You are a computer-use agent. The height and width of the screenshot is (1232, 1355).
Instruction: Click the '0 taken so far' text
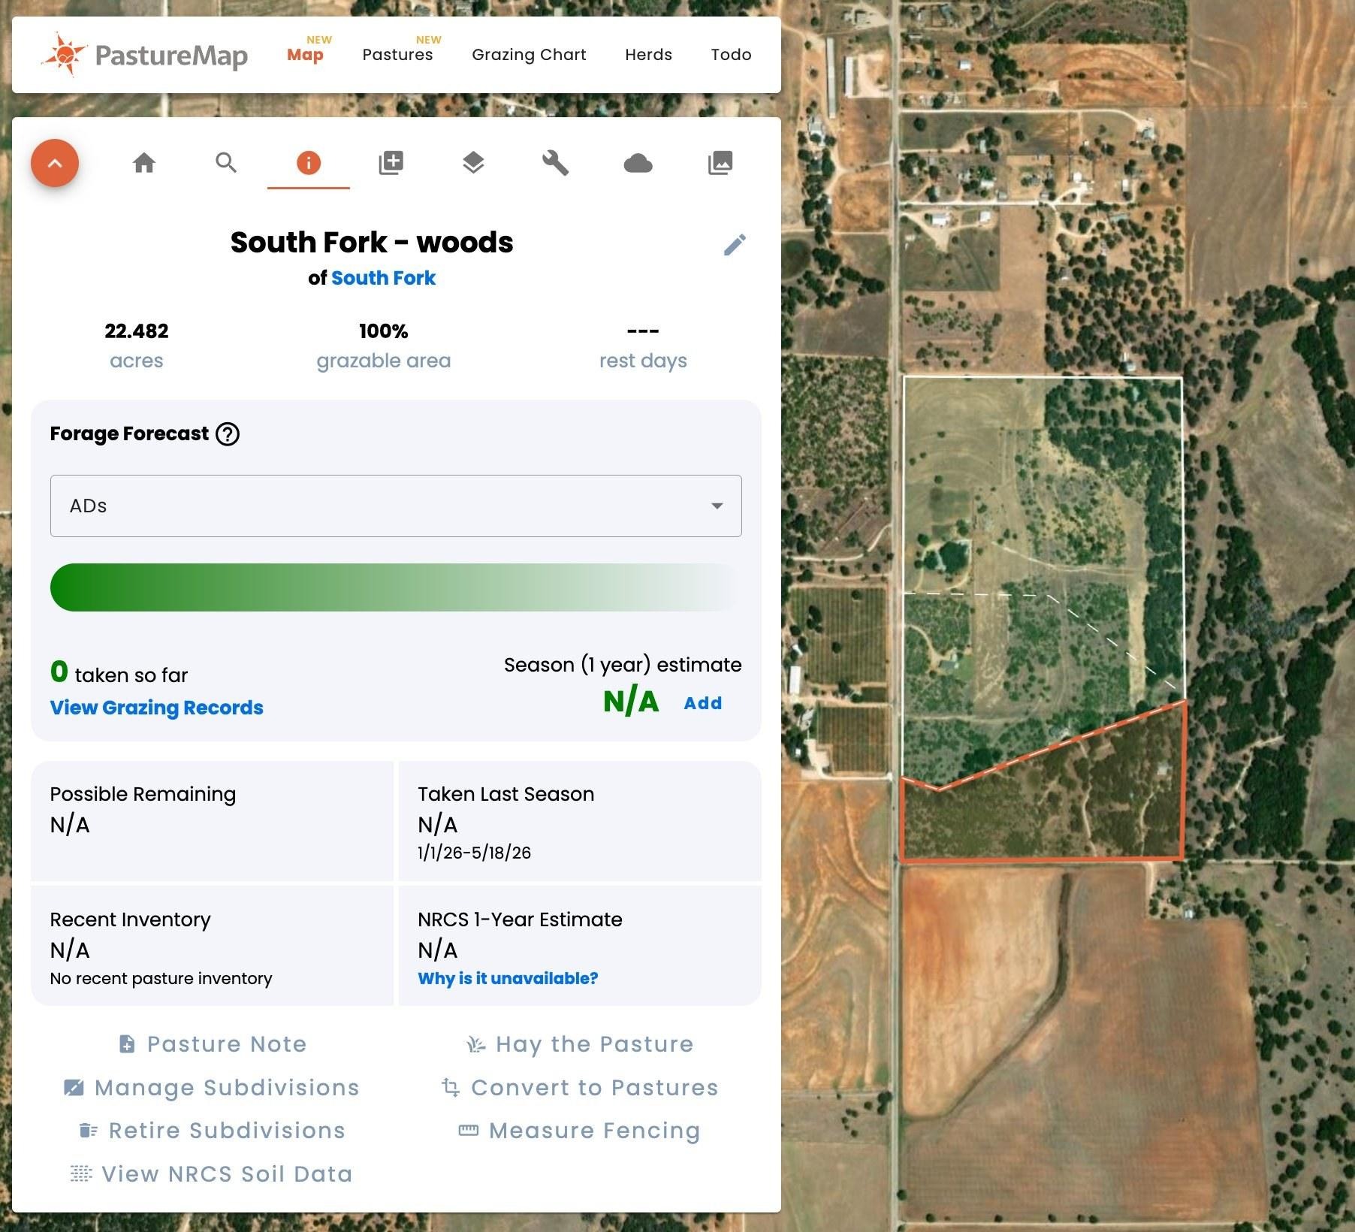click(119, 672)
